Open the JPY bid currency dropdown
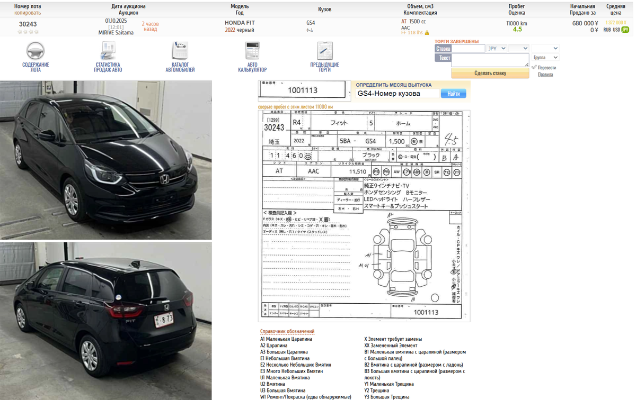Viewport: 636px width, 400px height. pyautogui.click(x=497, y=48)
